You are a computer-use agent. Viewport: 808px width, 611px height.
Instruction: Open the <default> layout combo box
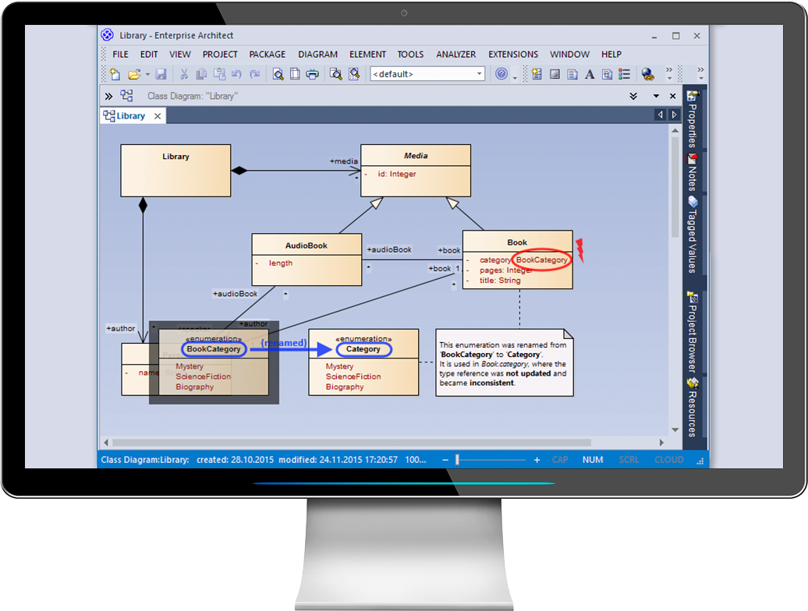pos(427,73)
